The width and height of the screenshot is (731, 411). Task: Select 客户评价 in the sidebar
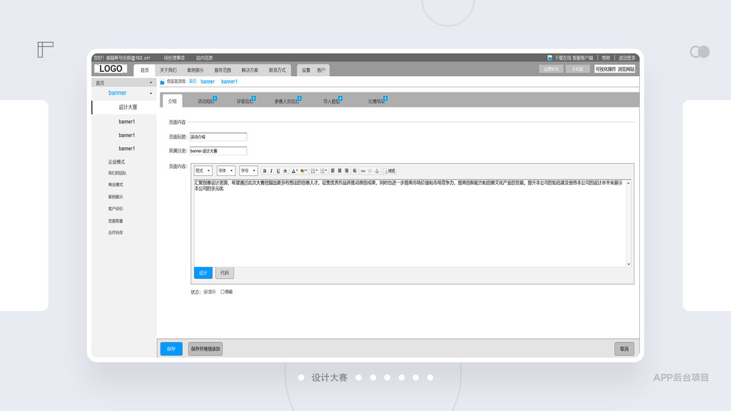click(116, 209)
